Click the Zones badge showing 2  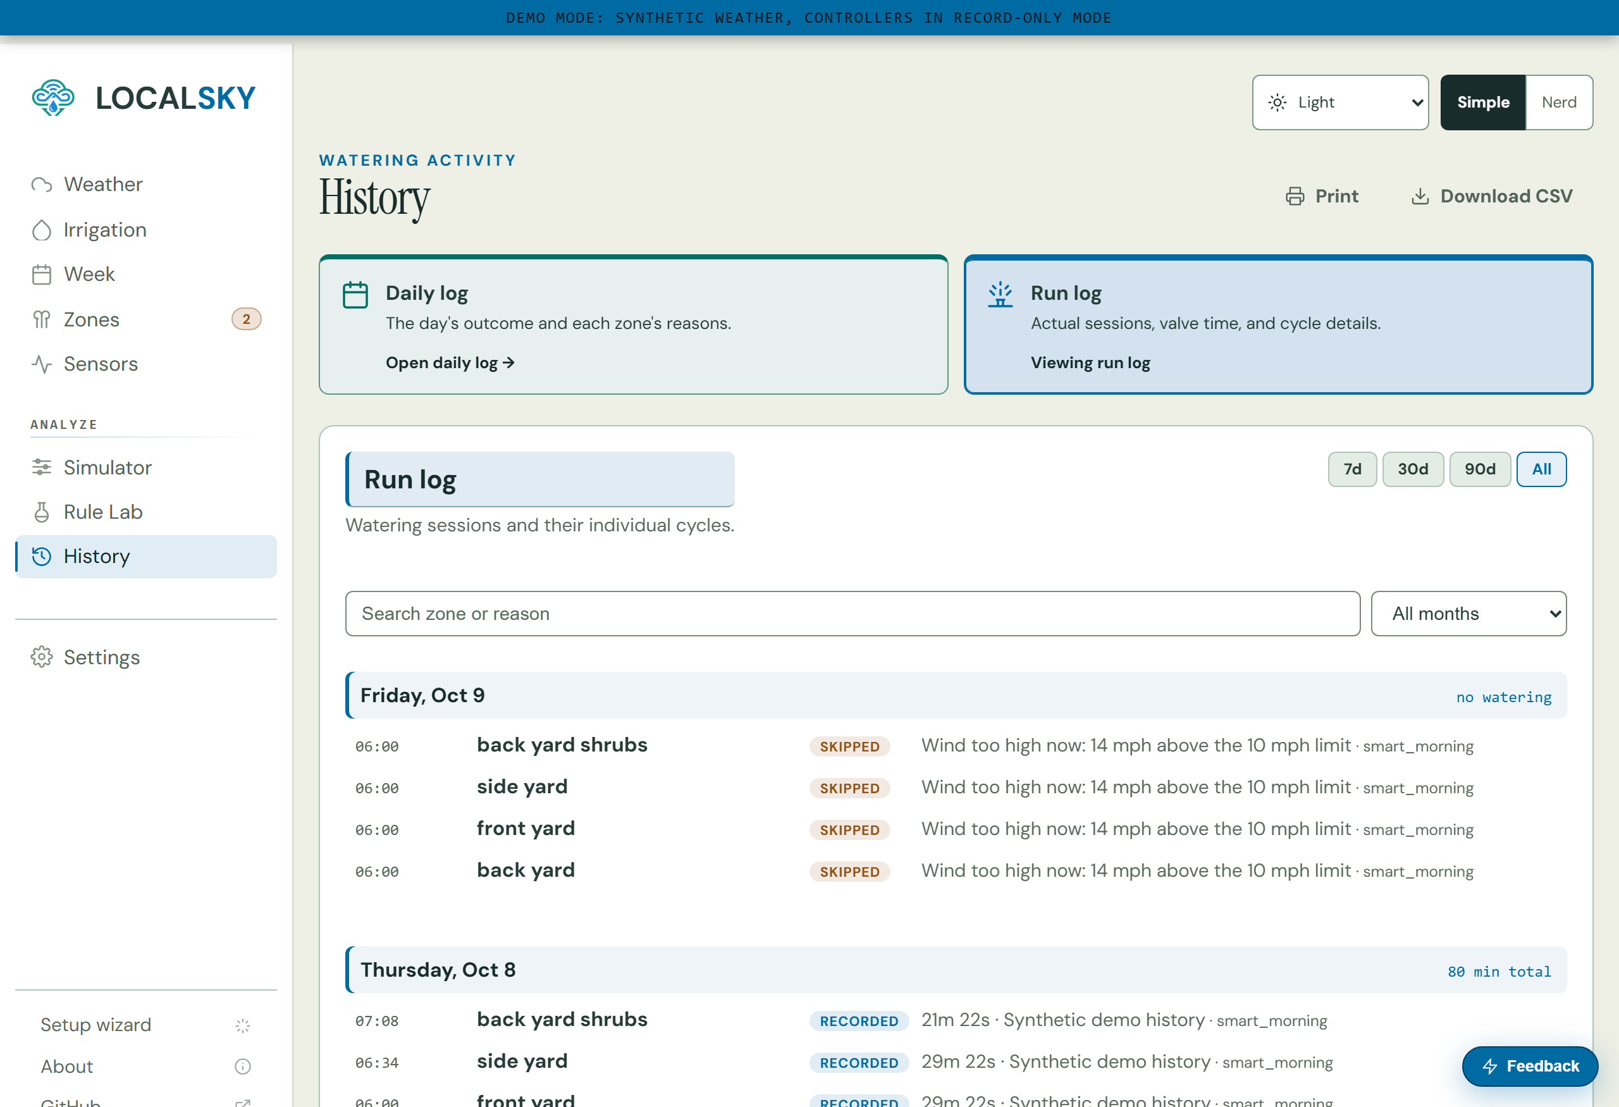tap(246, 319)
